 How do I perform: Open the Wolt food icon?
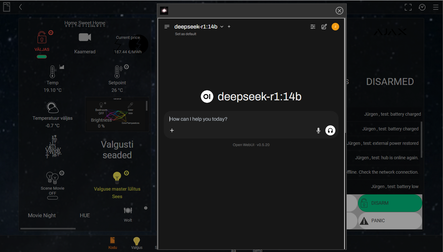tap(128, 211)
